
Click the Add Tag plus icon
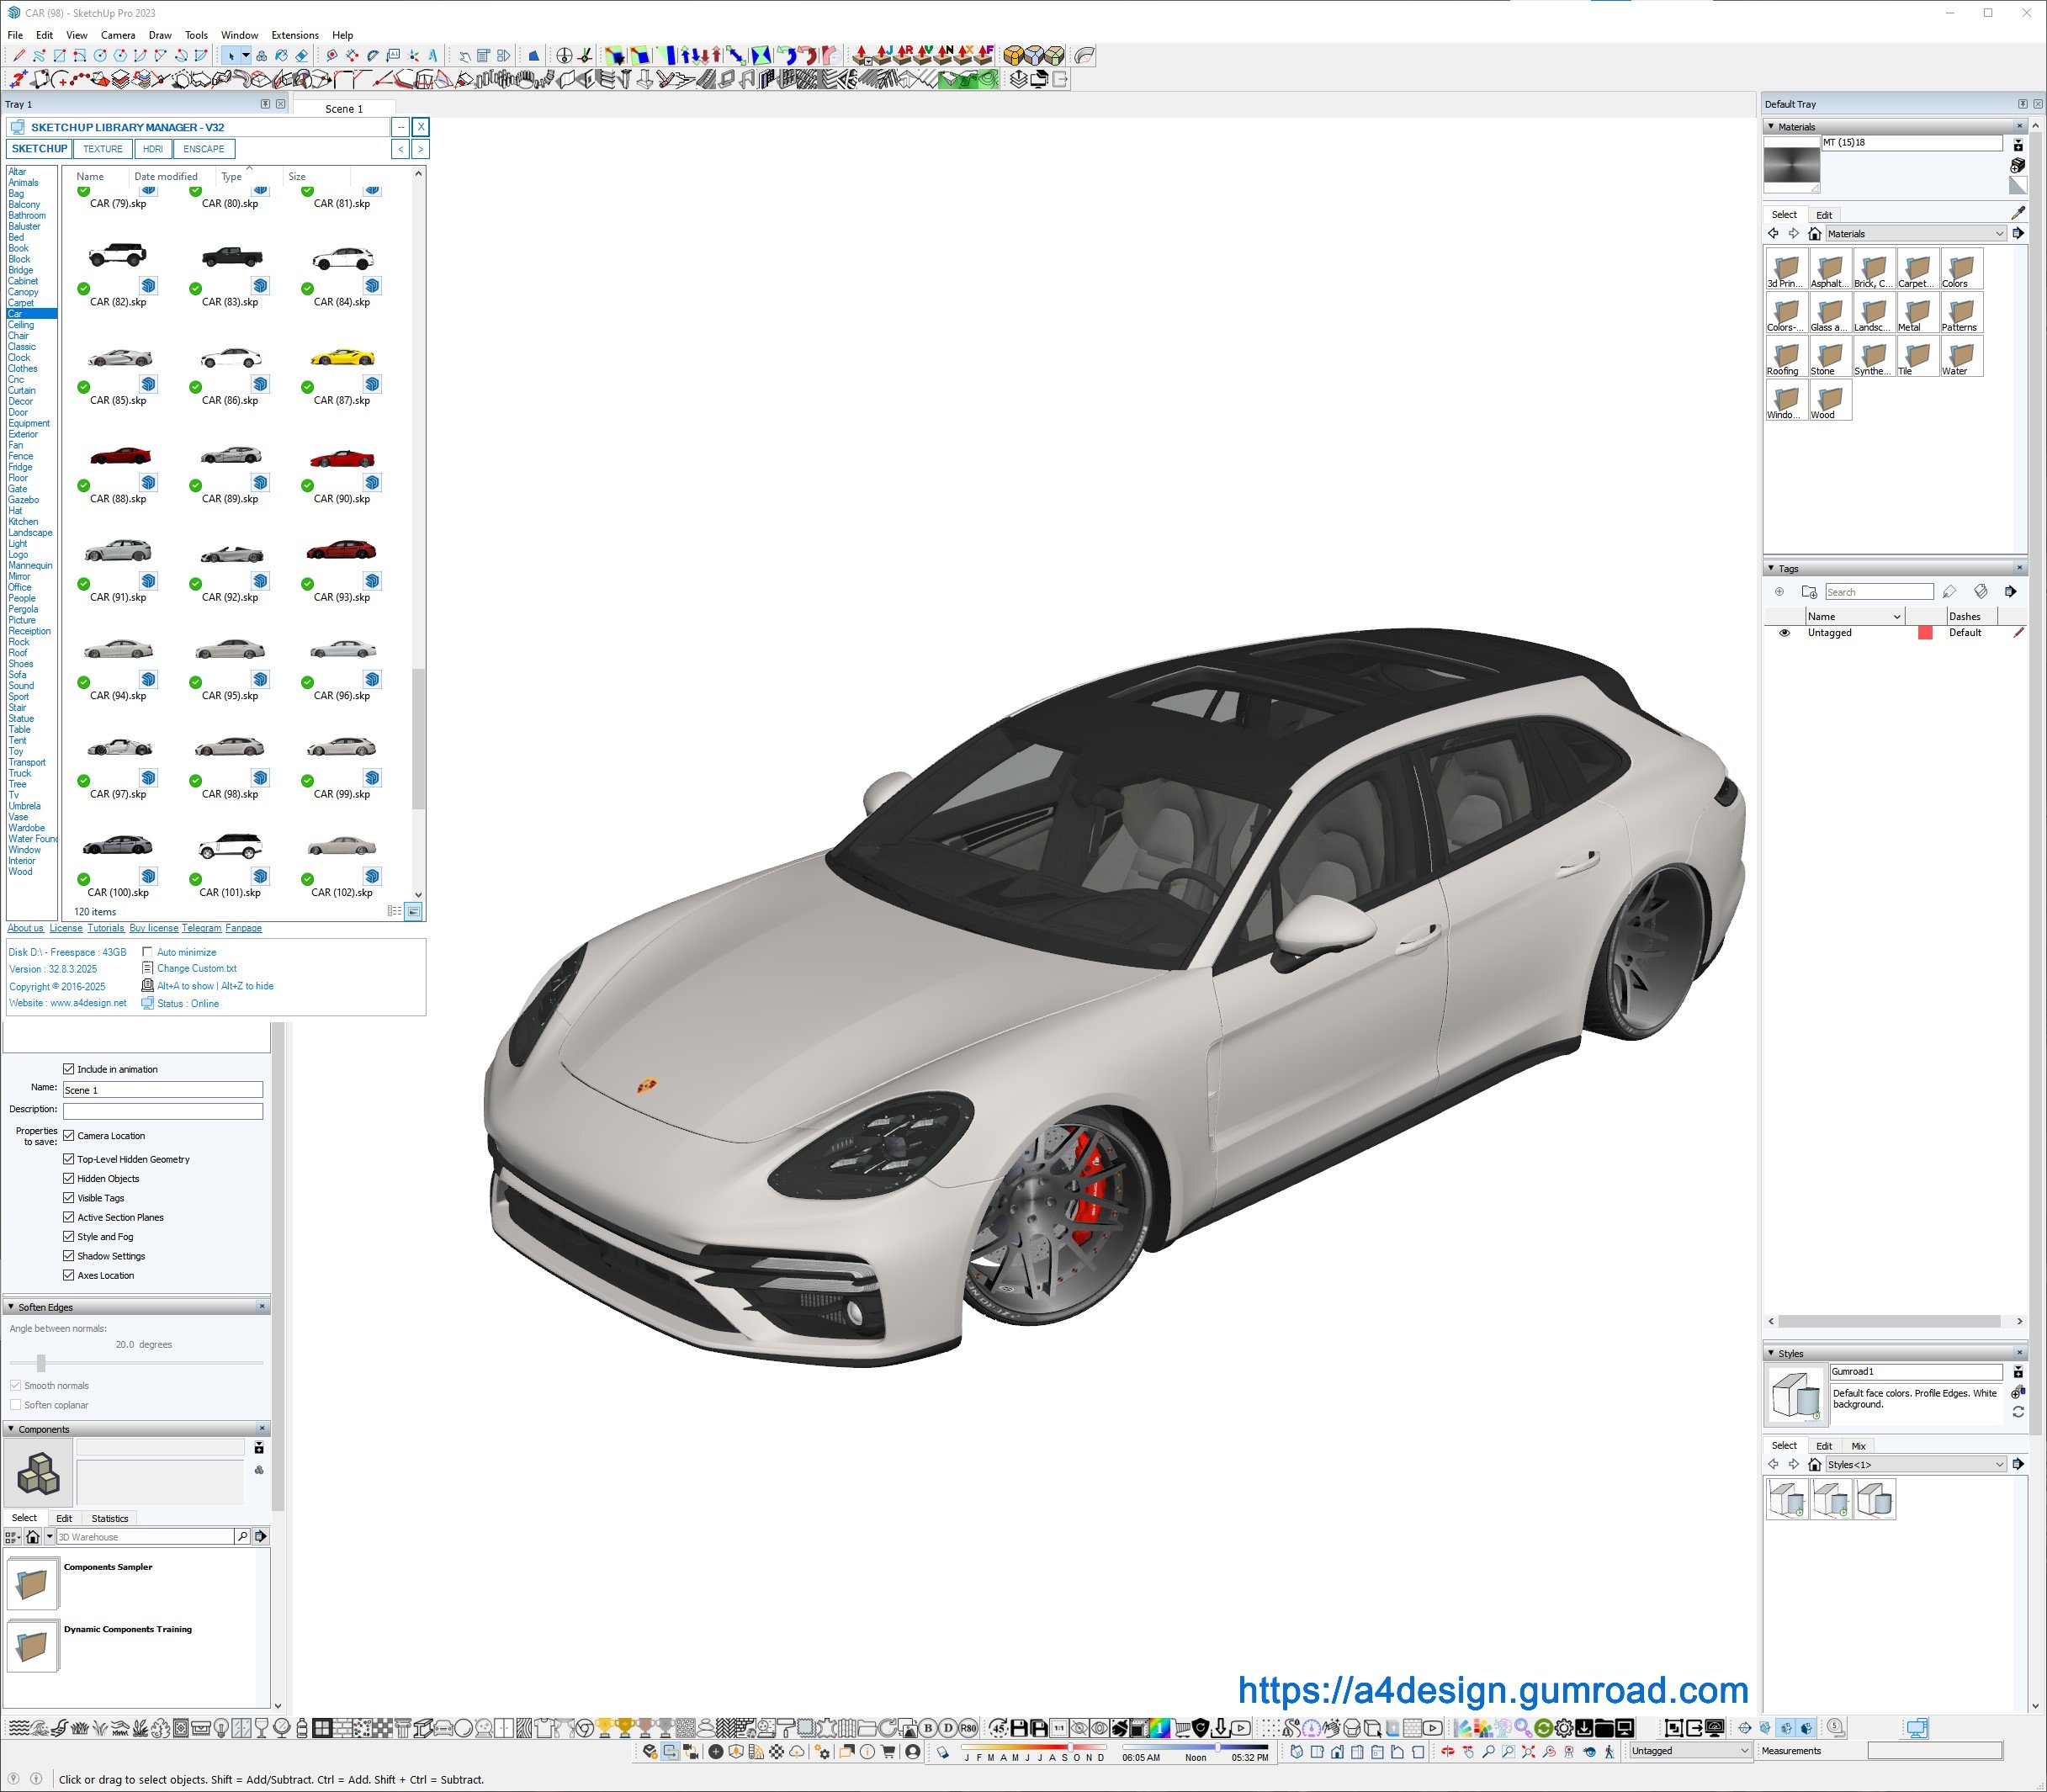pos(1779,592)
